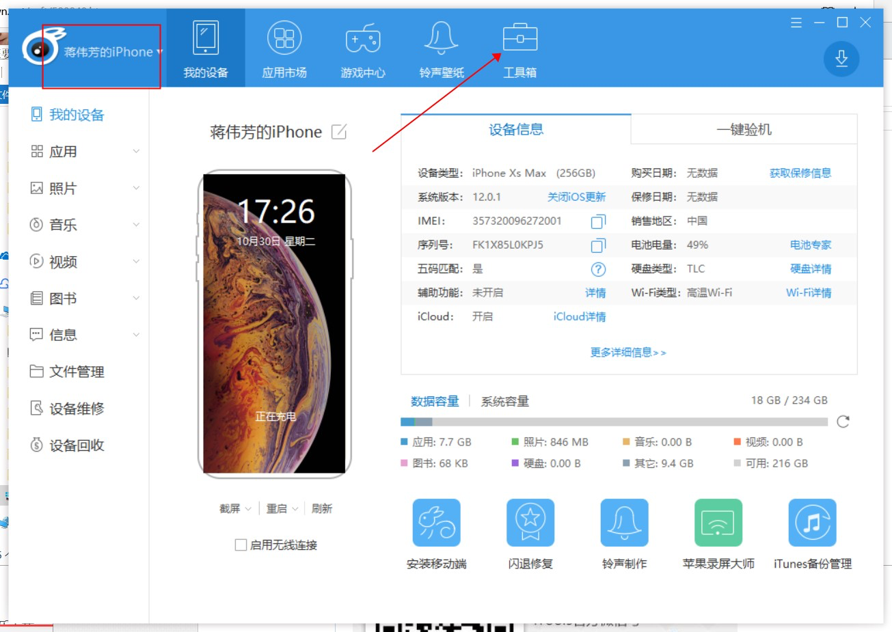
Task: Copy IMEI number icon
Action: coord(598,221)
